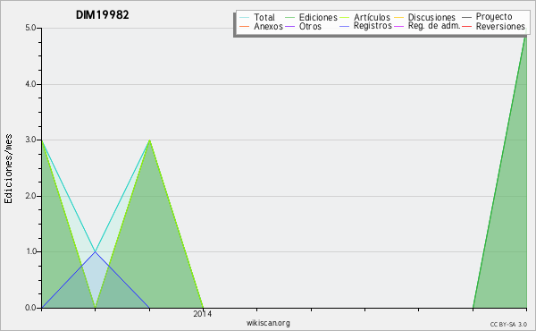Click the red Reversiones color line swatch

[x=466, y=26]
